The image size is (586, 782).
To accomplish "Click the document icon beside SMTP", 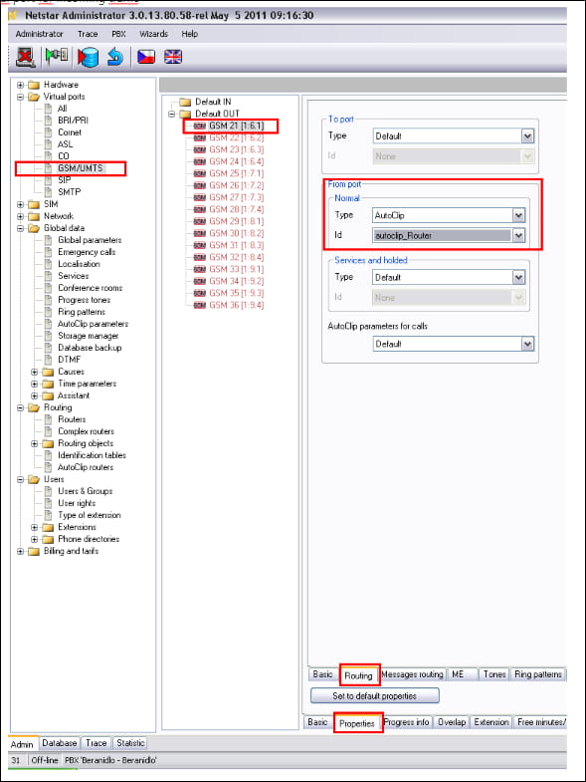I will [x=49, y=192].
